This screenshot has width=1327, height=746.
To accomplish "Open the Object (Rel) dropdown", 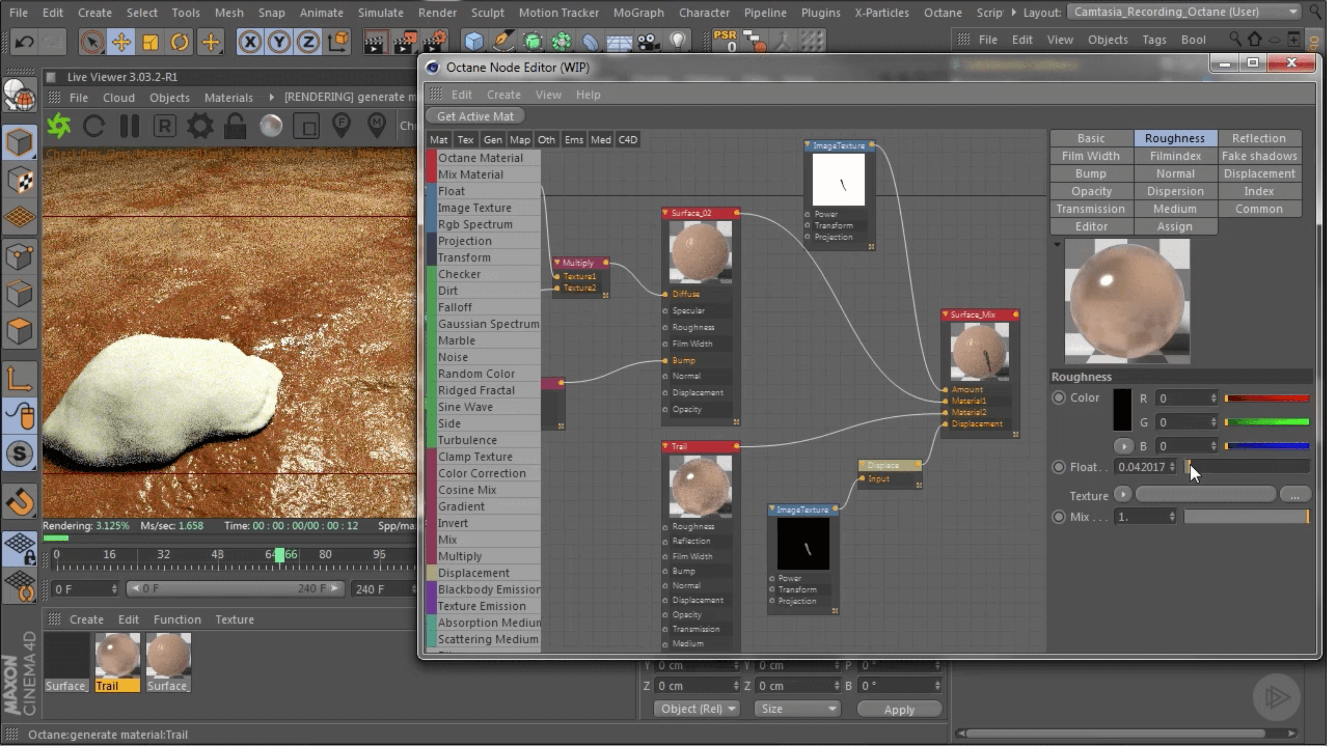I will pyautogui.click(x=697, y=709).
